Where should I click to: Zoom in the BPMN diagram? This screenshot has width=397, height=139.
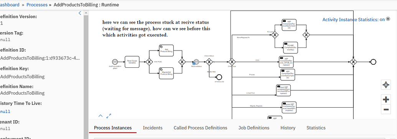point(385,99)
